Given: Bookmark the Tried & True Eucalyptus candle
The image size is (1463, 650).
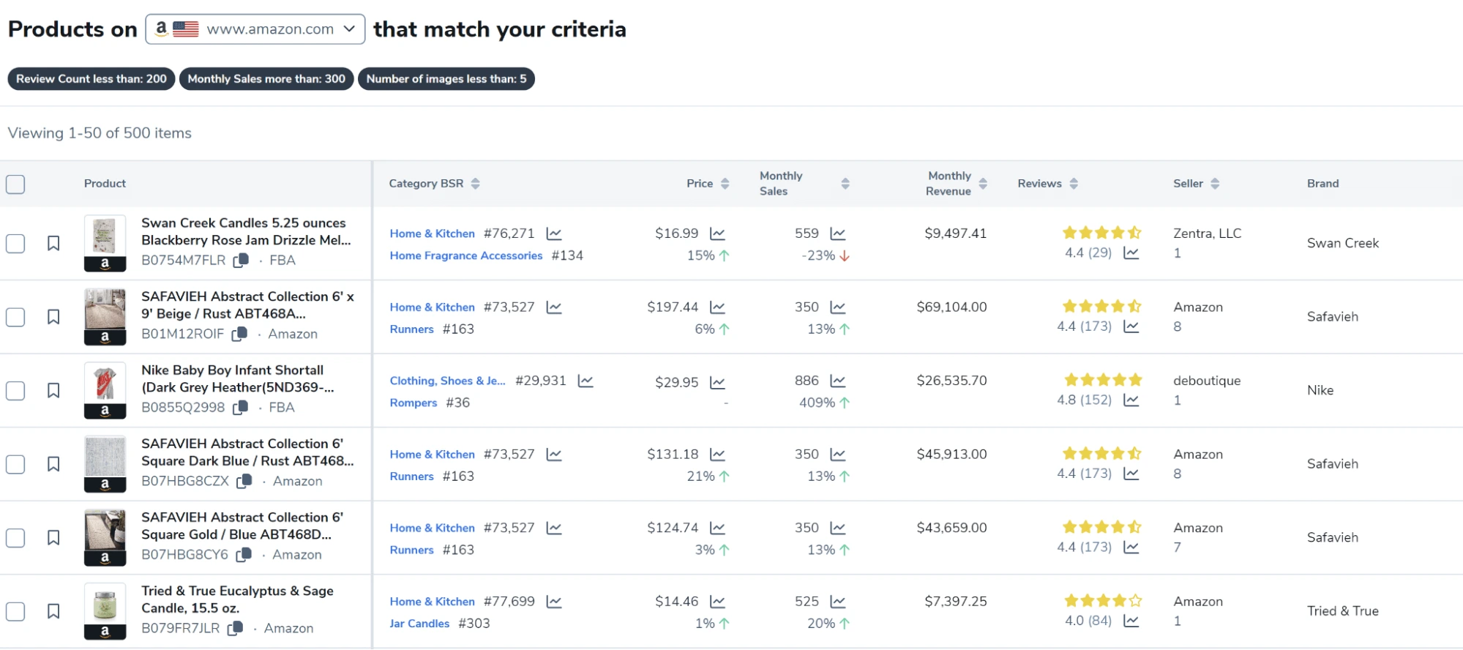Looking at the screenshot, I should [x=53, y=611].
